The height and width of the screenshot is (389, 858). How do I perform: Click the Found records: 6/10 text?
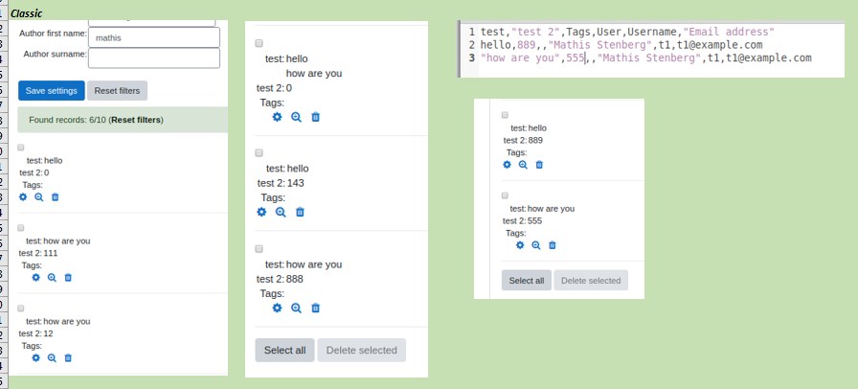[x=68, y=120]
